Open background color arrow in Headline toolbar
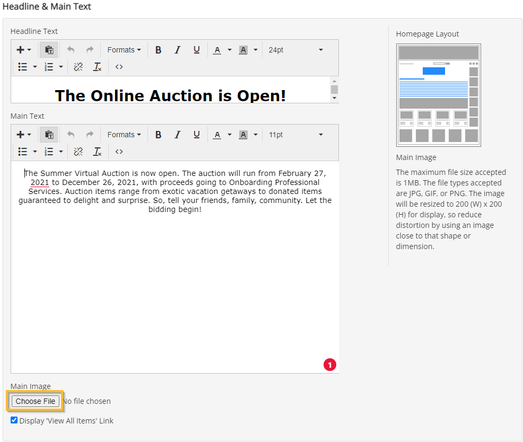This screenshot has width=523, height=442. point(256,50)
